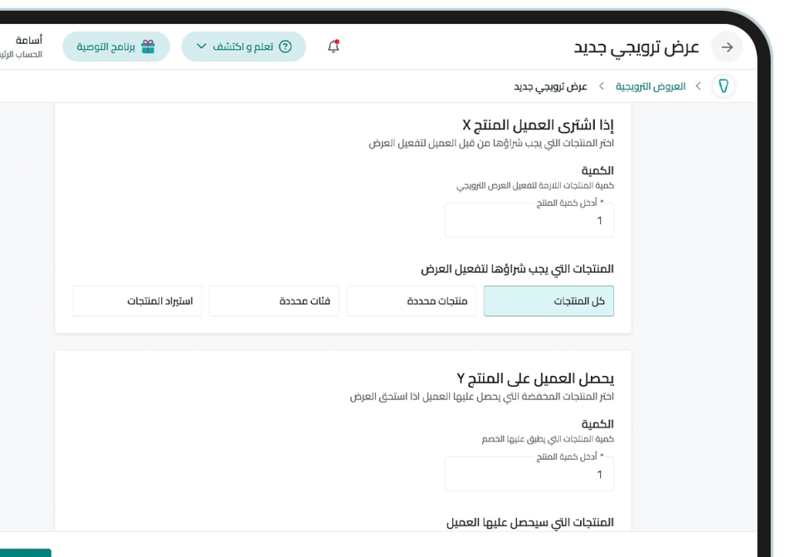
Task: Click the megaphone icon in the breadcrumb bar
Action: pos(723,86)
